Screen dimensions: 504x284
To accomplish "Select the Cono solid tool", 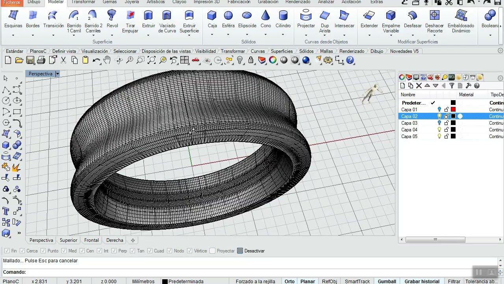I will point(266,19).
